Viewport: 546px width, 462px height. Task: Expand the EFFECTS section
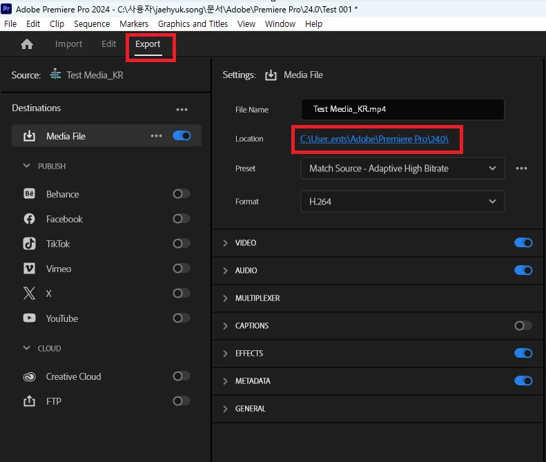click(225, 354)
